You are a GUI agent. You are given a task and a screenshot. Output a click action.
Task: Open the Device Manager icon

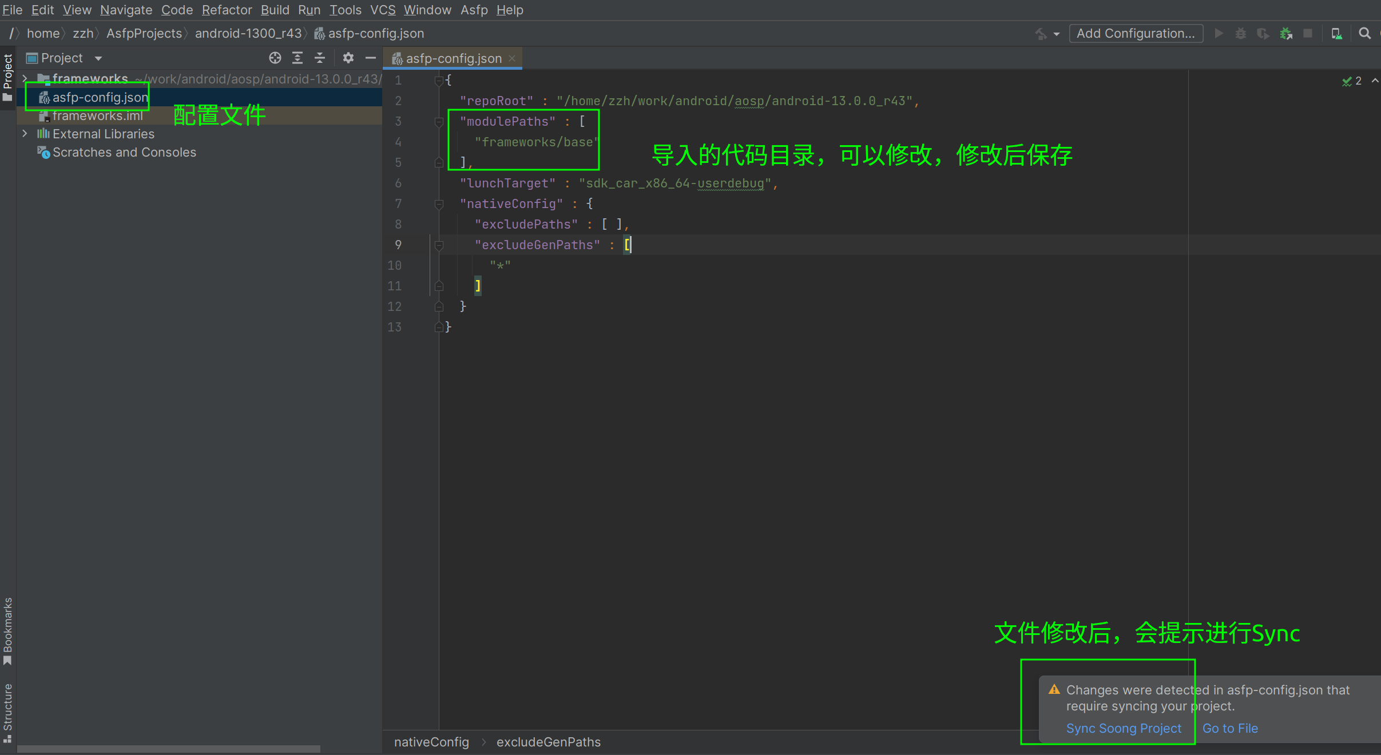point(1337,33)
